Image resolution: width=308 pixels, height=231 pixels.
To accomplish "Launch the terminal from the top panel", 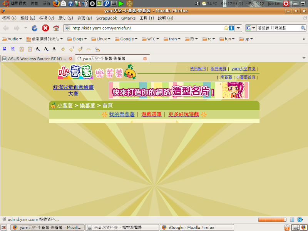I will [x=114, y=3].
